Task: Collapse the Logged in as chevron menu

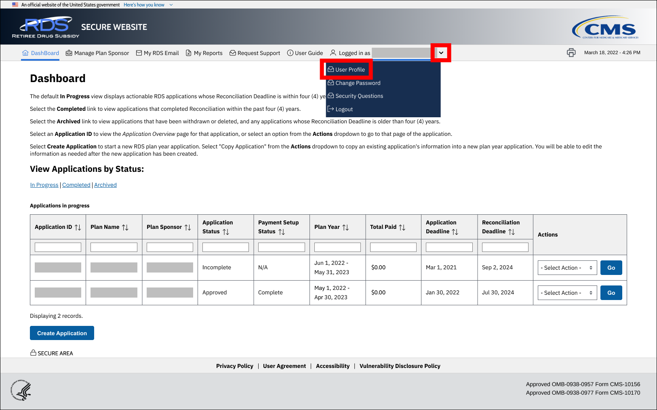Action: [x=441, y=53]
